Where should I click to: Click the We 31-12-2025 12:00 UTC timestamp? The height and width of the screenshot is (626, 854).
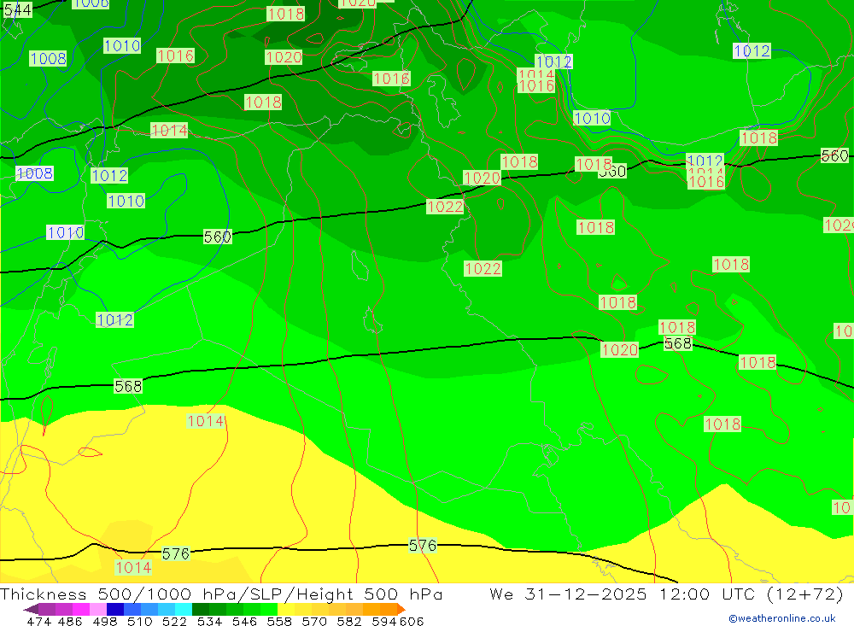[666, 594]
